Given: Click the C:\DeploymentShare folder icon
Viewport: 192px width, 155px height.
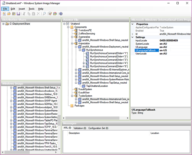Looking at the screenshot, I should 7,24.
